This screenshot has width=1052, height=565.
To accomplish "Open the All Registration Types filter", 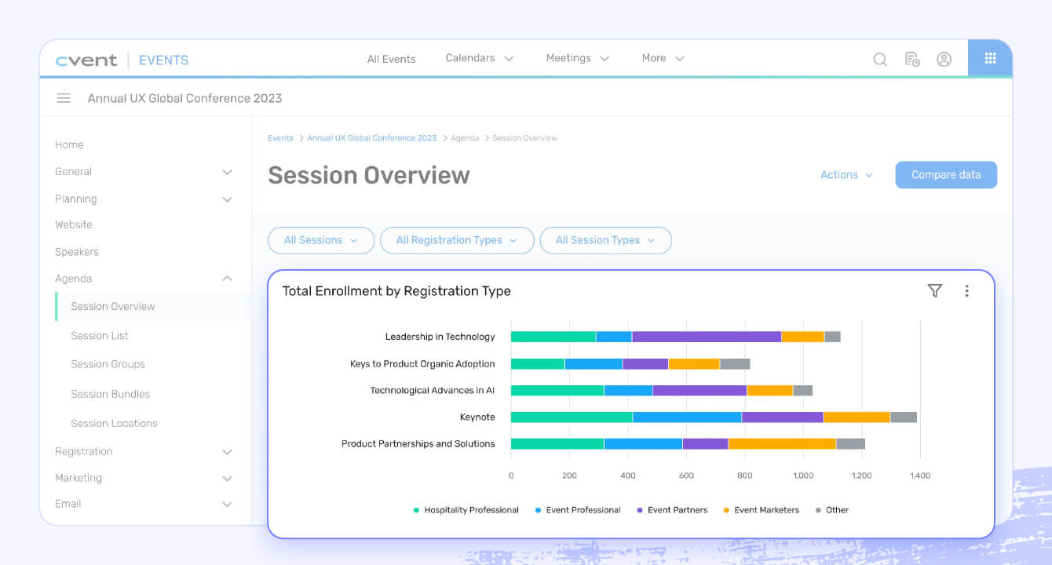I will pos(457,240).
